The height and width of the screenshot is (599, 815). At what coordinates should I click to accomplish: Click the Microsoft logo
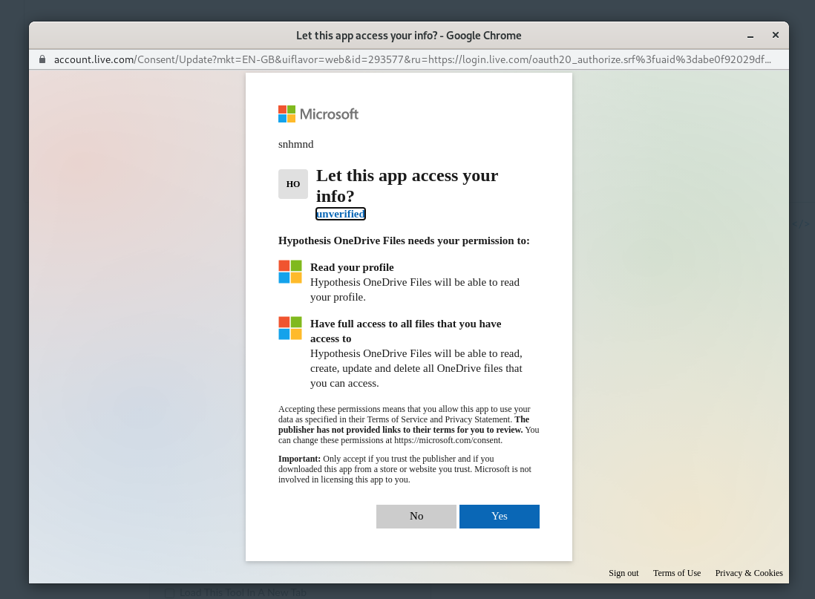pos(318,114)
